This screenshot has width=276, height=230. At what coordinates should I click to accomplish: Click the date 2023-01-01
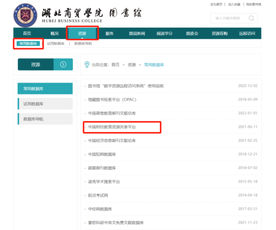coord(248,113)
